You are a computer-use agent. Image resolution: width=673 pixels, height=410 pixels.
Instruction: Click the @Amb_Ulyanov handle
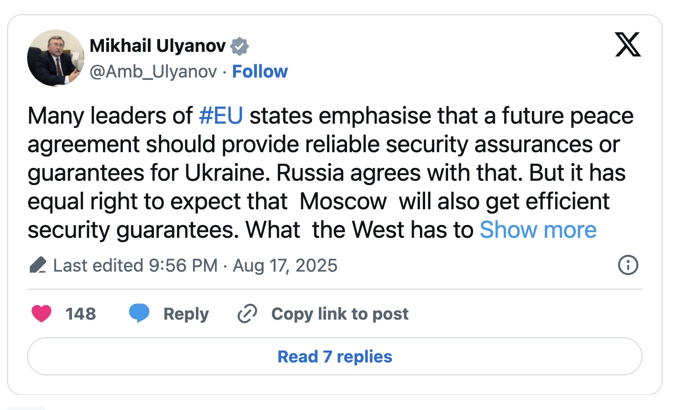(153, 71)
